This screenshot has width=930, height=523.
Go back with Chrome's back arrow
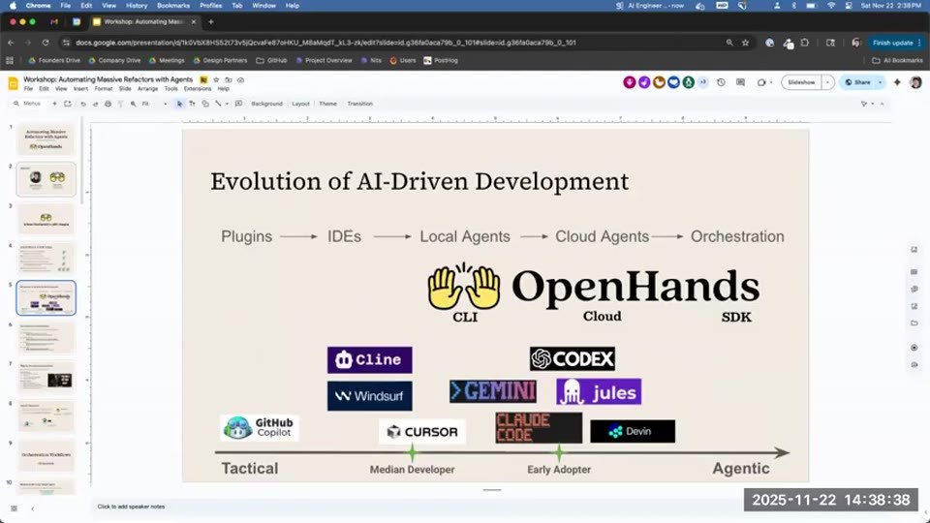click(x=11, y=43)
